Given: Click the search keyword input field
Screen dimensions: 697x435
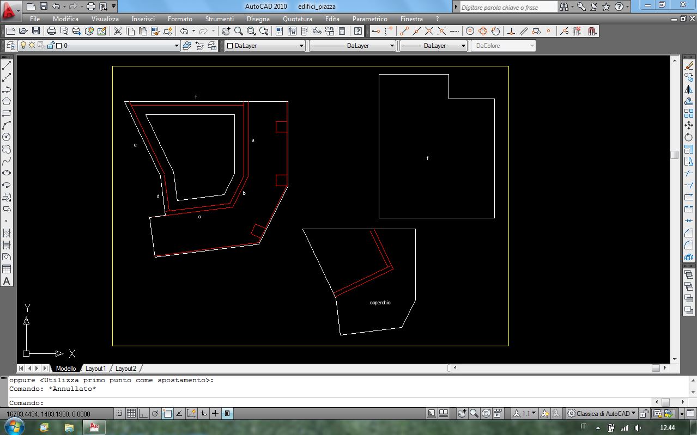Looking at the screenshot, I should point(508,7).
